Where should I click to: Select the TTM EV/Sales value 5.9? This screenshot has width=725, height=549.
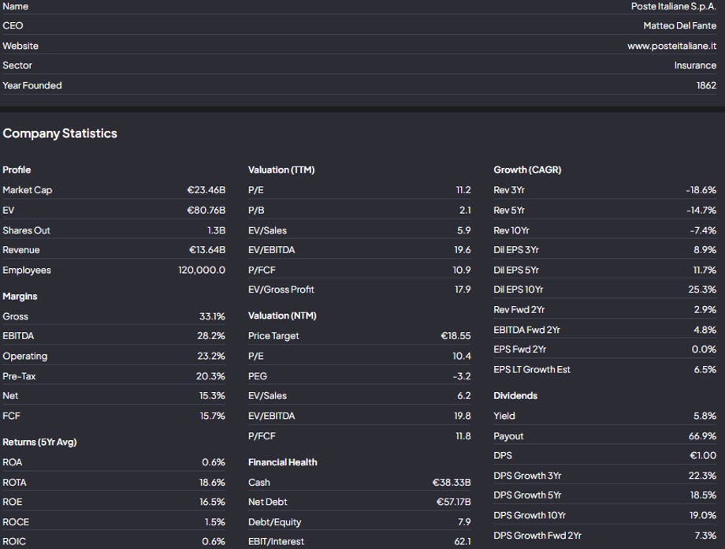[463, 230]
